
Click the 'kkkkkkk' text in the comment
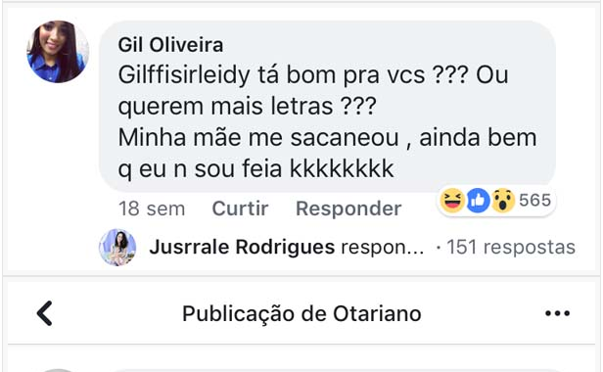click(342, 169)
